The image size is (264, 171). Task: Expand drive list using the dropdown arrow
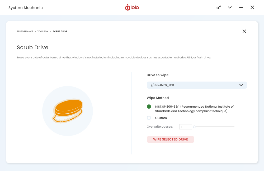[241, 85]
